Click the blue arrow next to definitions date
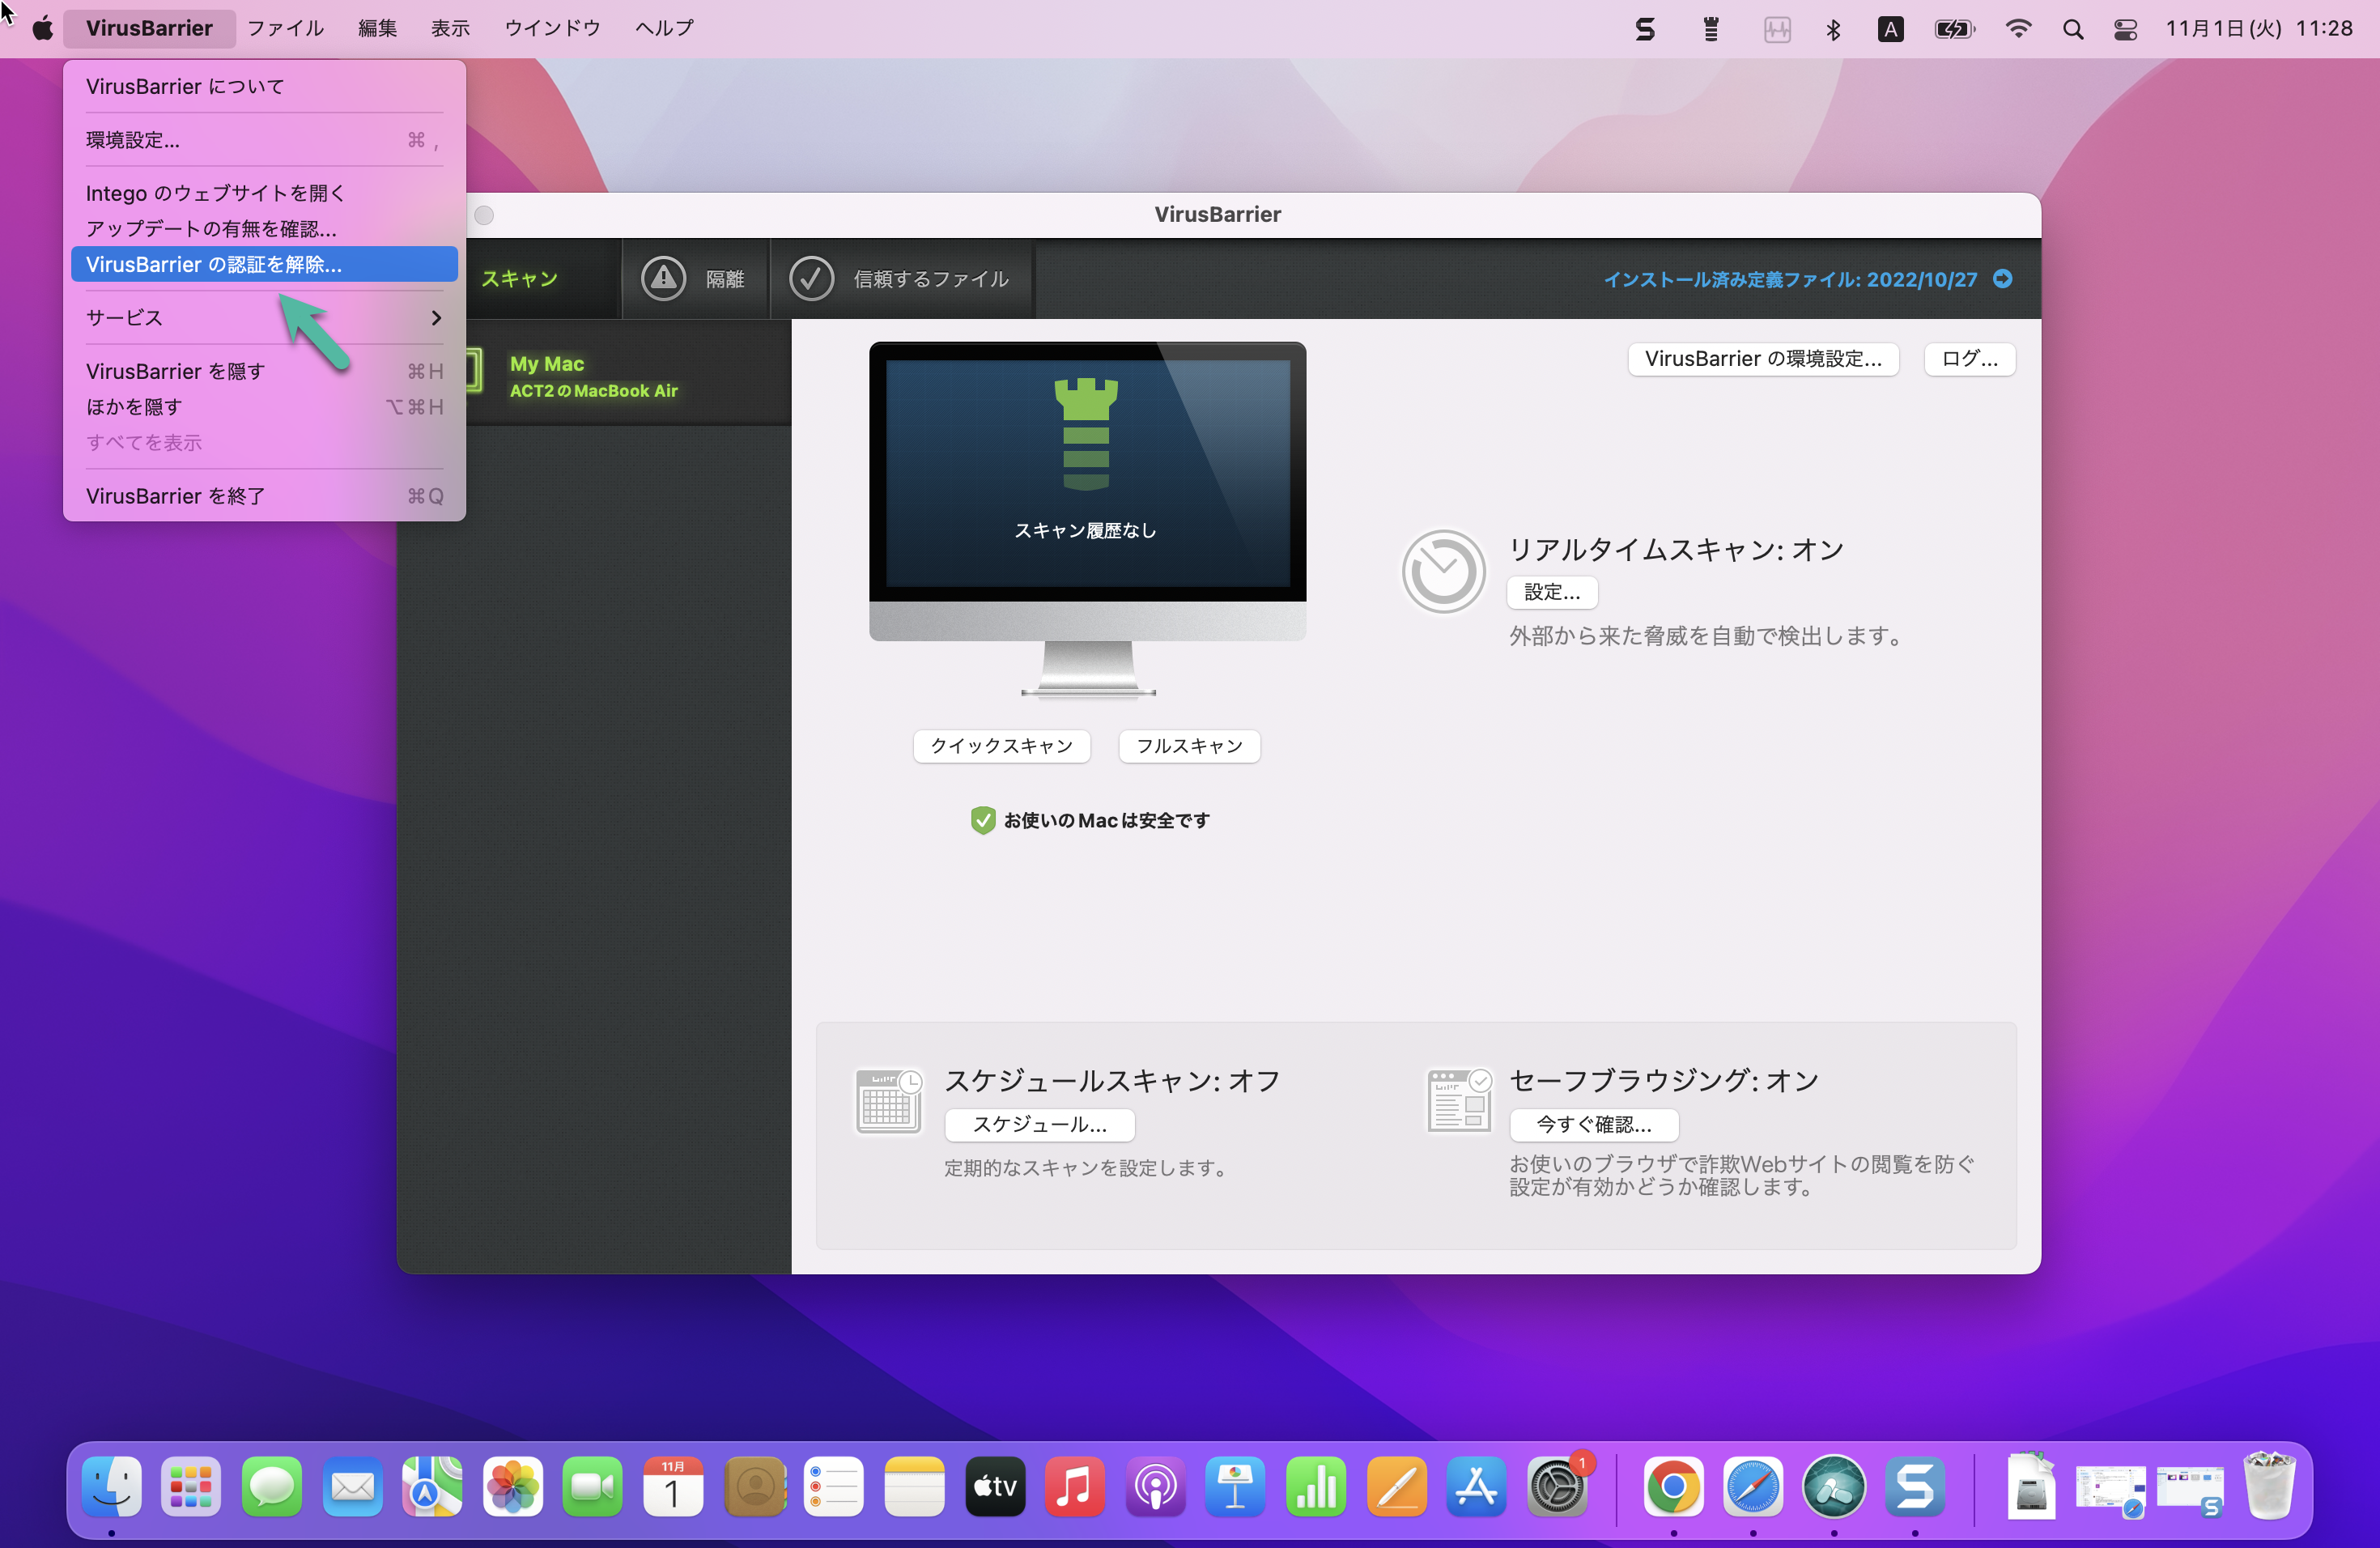 click(x=2003, y=279)
